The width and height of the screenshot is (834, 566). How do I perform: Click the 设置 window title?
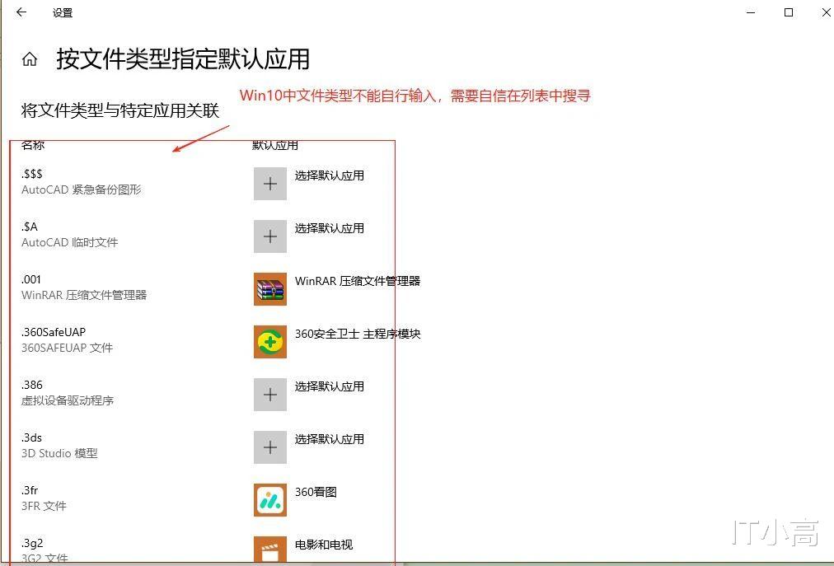tap(63, 12)
